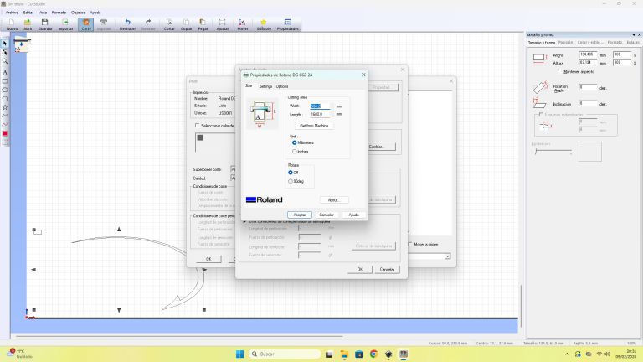Click the Rotation Angle input field

point(588,87)
